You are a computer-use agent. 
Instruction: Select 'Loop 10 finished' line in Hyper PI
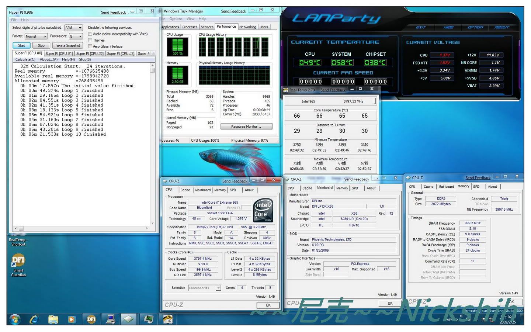[x=63, y=134]
